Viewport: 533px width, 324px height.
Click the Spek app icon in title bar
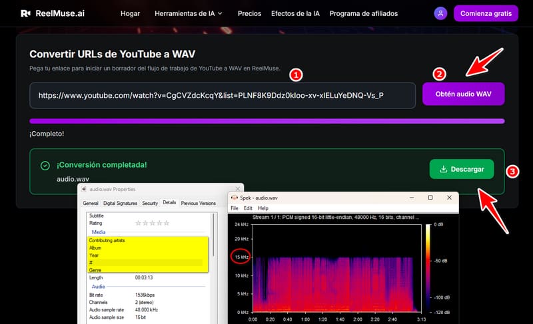(235, 198)
